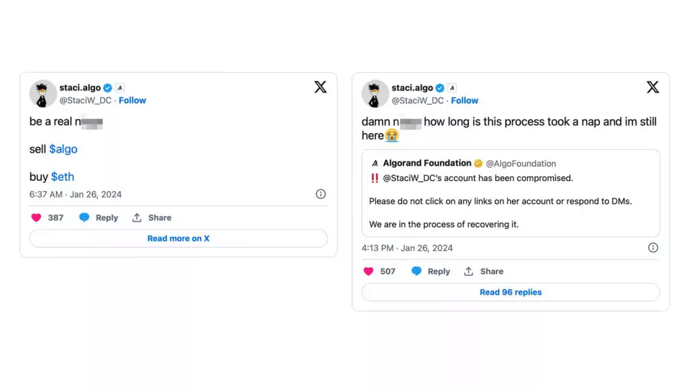Open info icon on right tweet
This screenshot has height=389, width=692.
pyautogui.click(x=653, y=248)
